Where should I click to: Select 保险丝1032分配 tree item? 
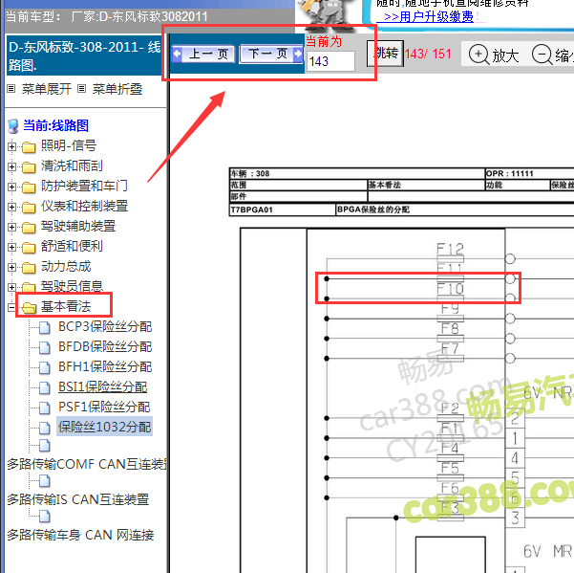[x=104, y=427]
